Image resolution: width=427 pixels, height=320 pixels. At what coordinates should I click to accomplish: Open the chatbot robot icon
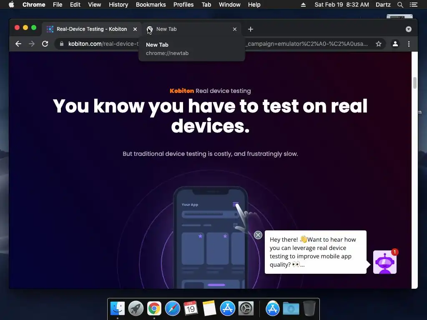(x=384, y=262)
